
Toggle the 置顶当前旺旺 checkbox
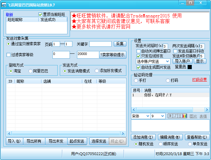[40, 15]
